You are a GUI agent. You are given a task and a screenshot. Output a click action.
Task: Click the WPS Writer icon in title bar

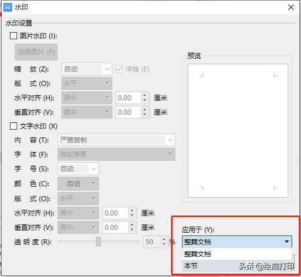(x=8, y=7)
